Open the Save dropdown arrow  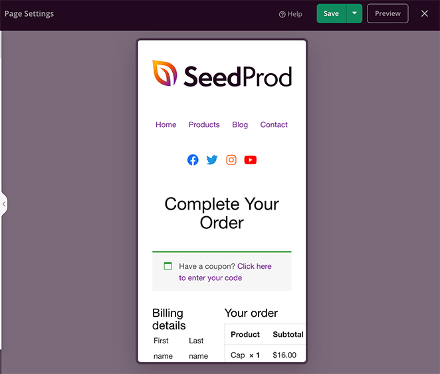click(x=354, y=13)
